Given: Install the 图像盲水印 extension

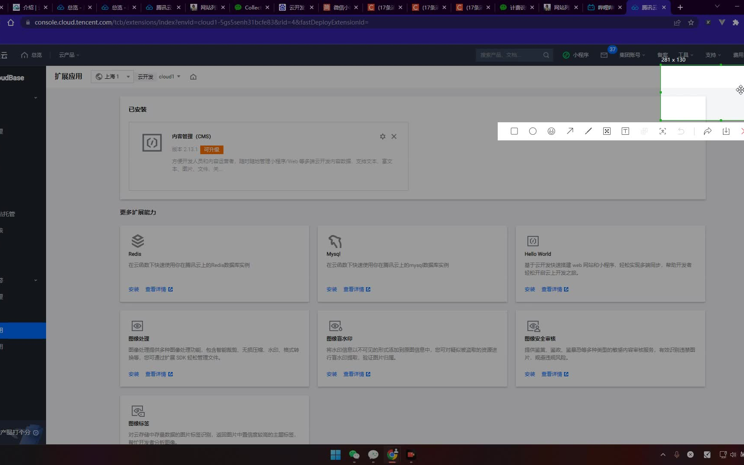Looking at the screenshot, I should click(x=332, y=374).
